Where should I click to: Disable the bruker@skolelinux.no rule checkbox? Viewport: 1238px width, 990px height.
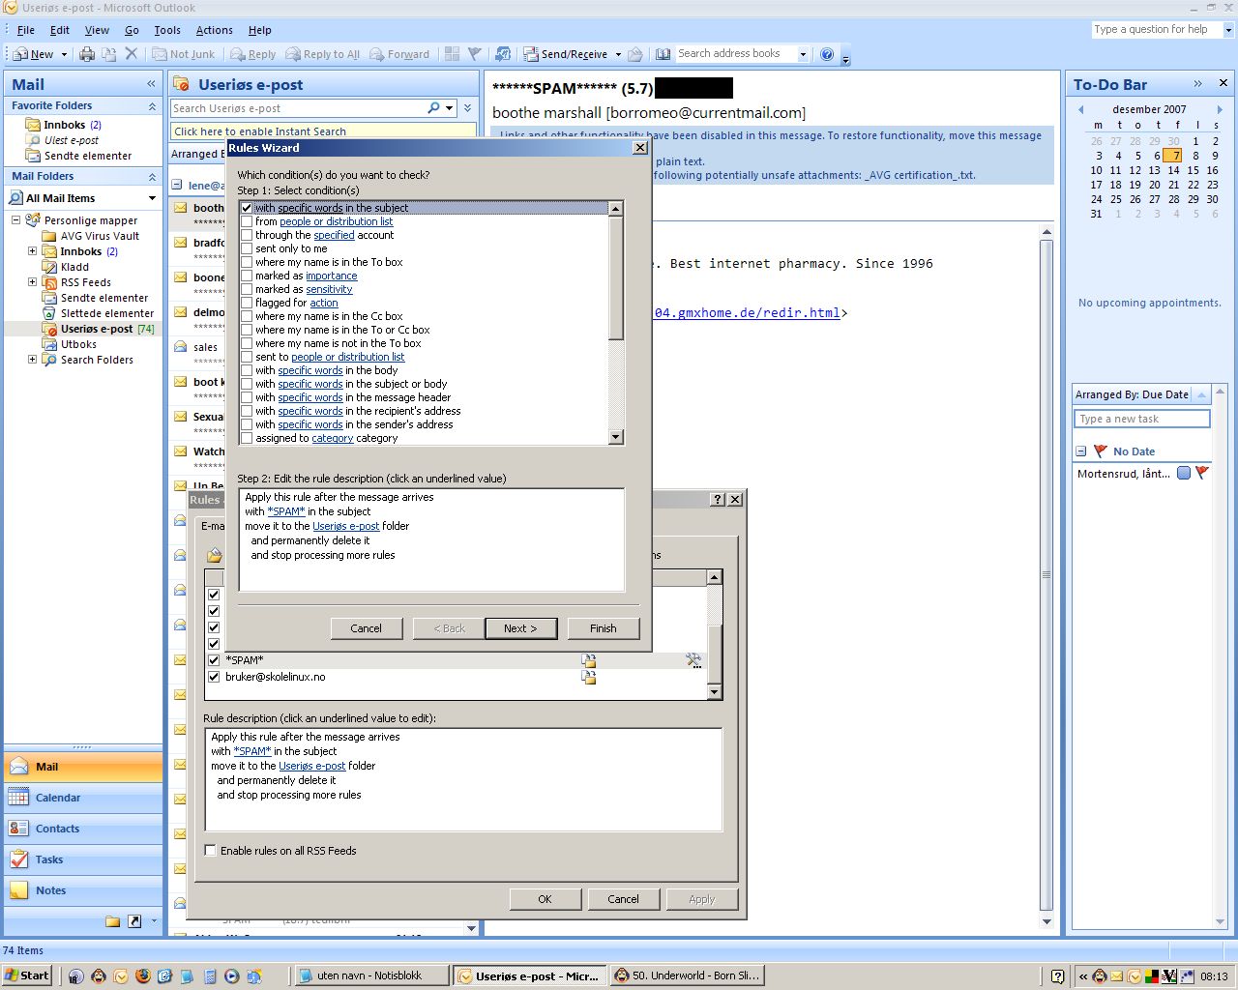(x=214, y=677)
